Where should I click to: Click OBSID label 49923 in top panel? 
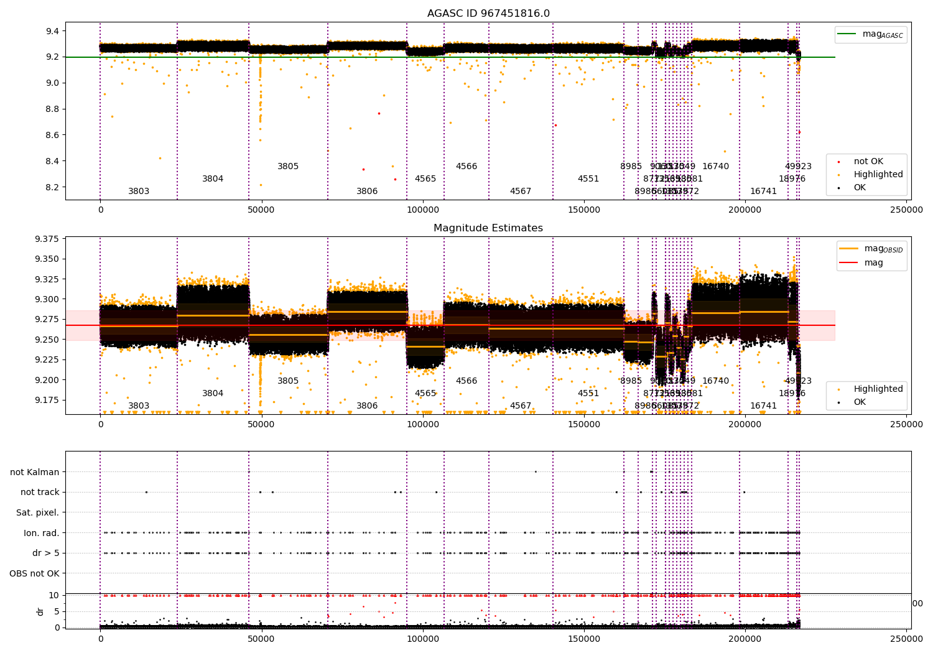tap(798, 167)
